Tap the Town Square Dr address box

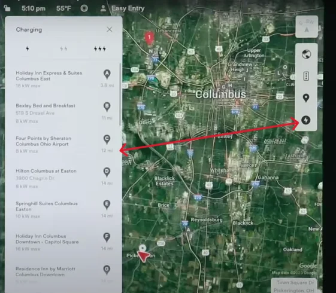click(x=294, y=286)
